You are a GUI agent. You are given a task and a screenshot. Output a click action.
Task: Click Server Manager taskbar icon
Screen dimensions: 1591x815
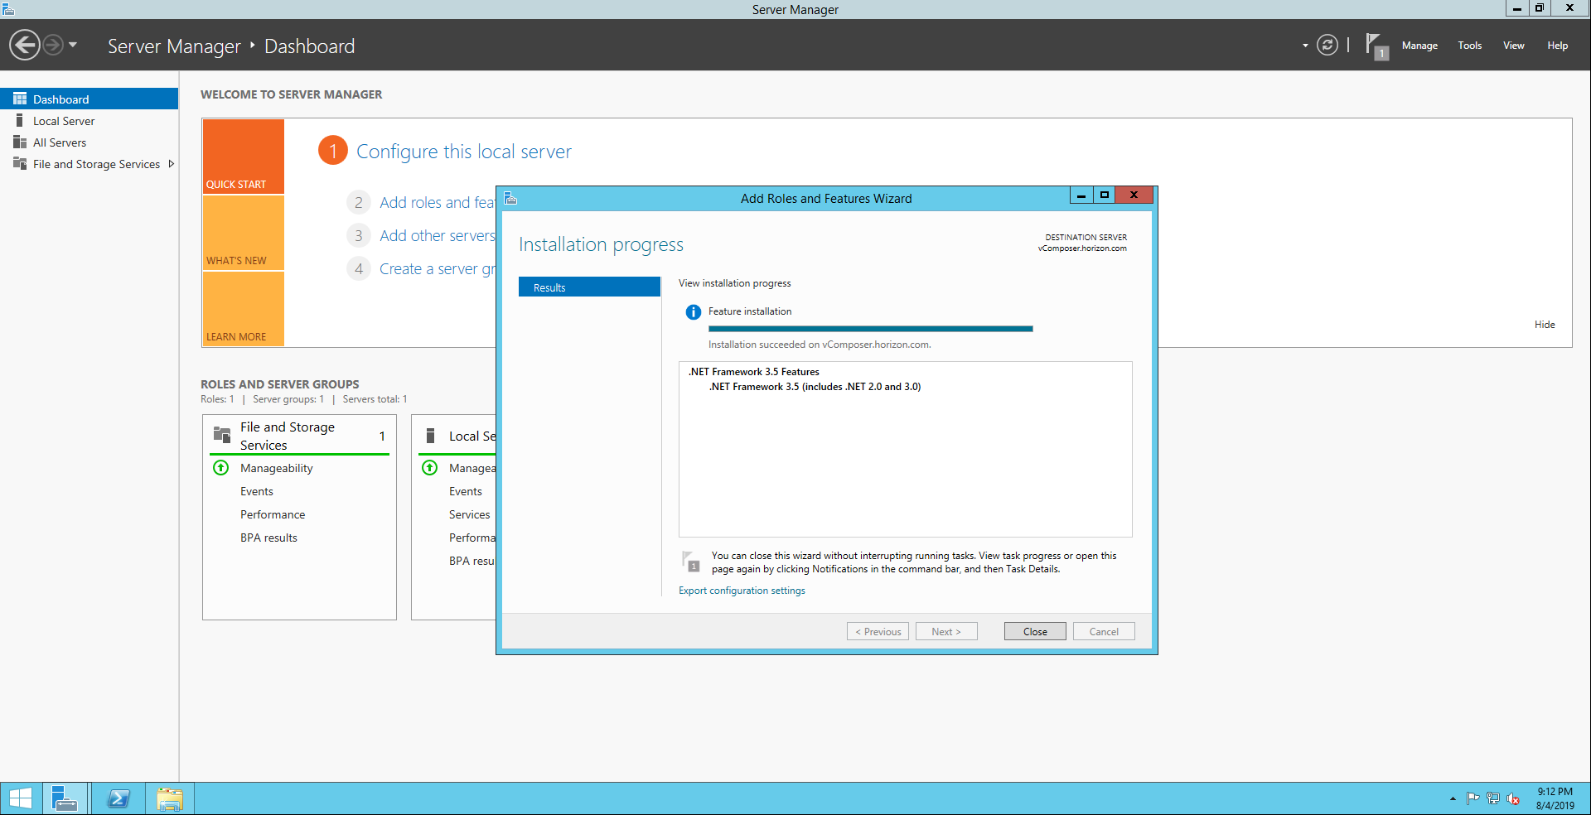click(x=65, y=798)
